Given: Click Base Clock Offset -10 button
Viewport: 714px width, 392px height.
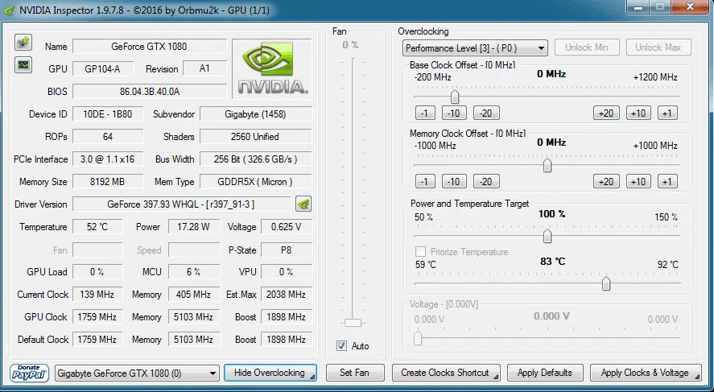Looking at the screenshot, I should (x=454, y=113).
